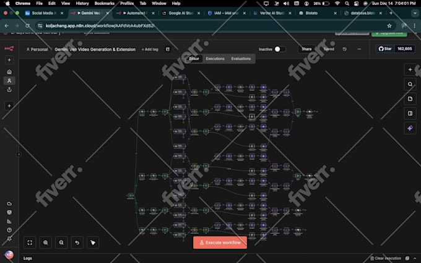The image size is (421, 263).
Task: Open the notifications bell in sidebar
Action: tap(9, 239)
